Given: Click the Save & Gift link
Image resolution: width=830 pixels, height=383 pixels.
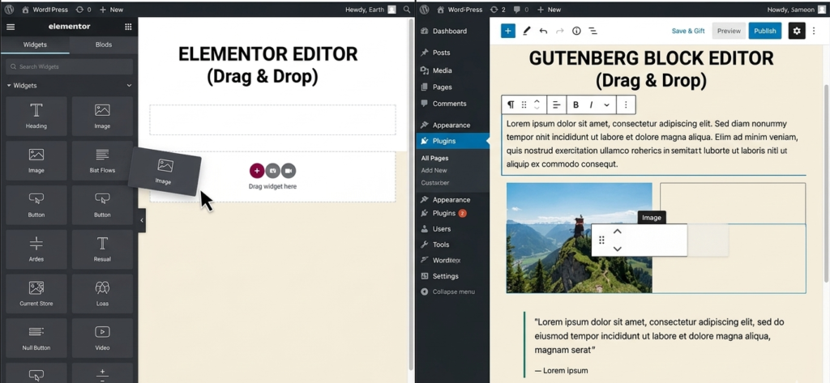Looking at the screenshot, I should tap(688, 31).
